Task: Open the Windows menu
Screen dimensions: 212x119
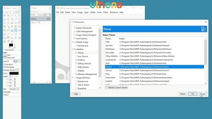Action: click(114, 12)
